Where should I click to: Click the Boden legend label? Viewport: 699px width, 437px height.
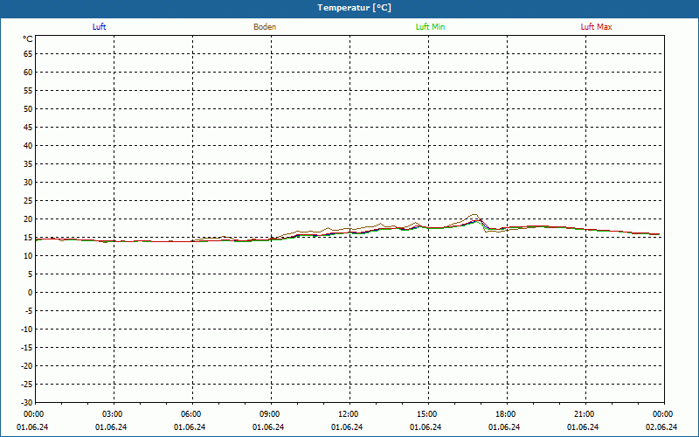[x=265, y=27]
